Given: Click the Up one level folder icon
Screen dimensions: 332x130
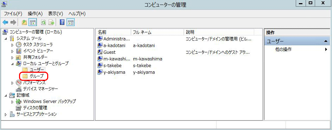Looking at the screenshot, I should [24, 22].
